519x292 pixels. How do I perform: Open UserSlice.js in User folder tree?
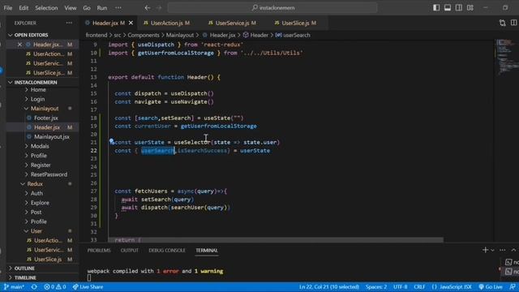point(48,260)
